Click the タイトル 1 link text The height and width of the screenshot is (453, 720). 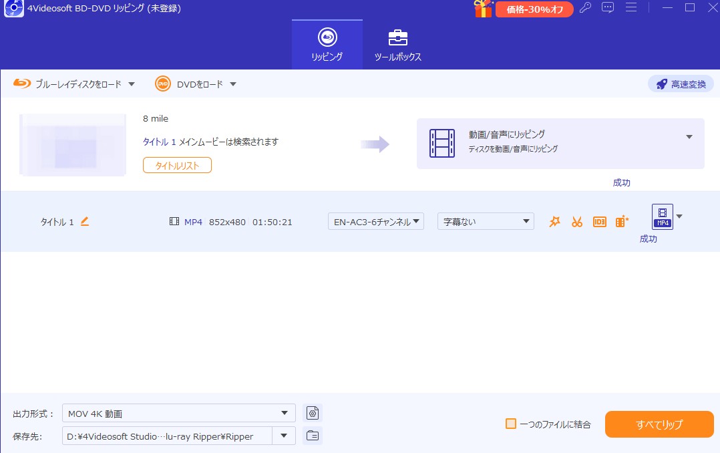160,142
